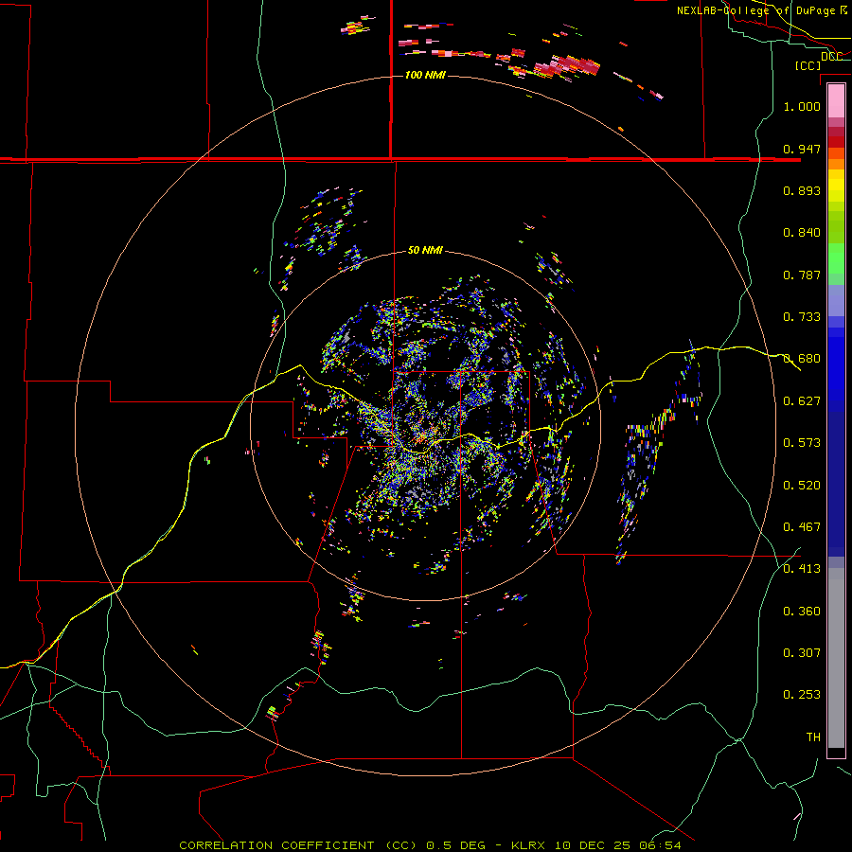Click the KLRX station ID in footer
This screenshot has height=852, width=852.
[x=528, y=845]
